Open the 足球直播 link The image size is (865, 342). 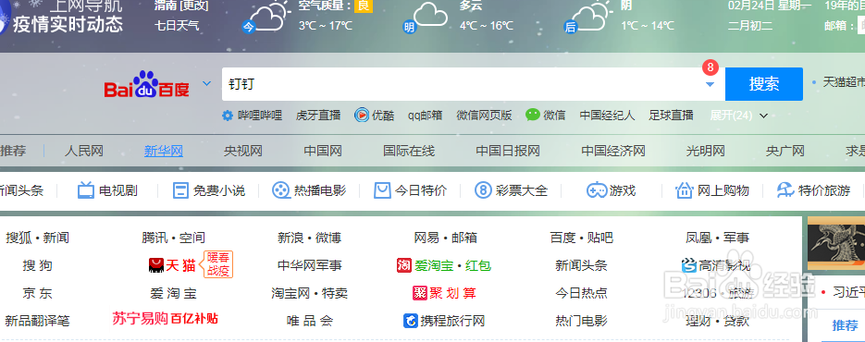[x=672, y=116]
